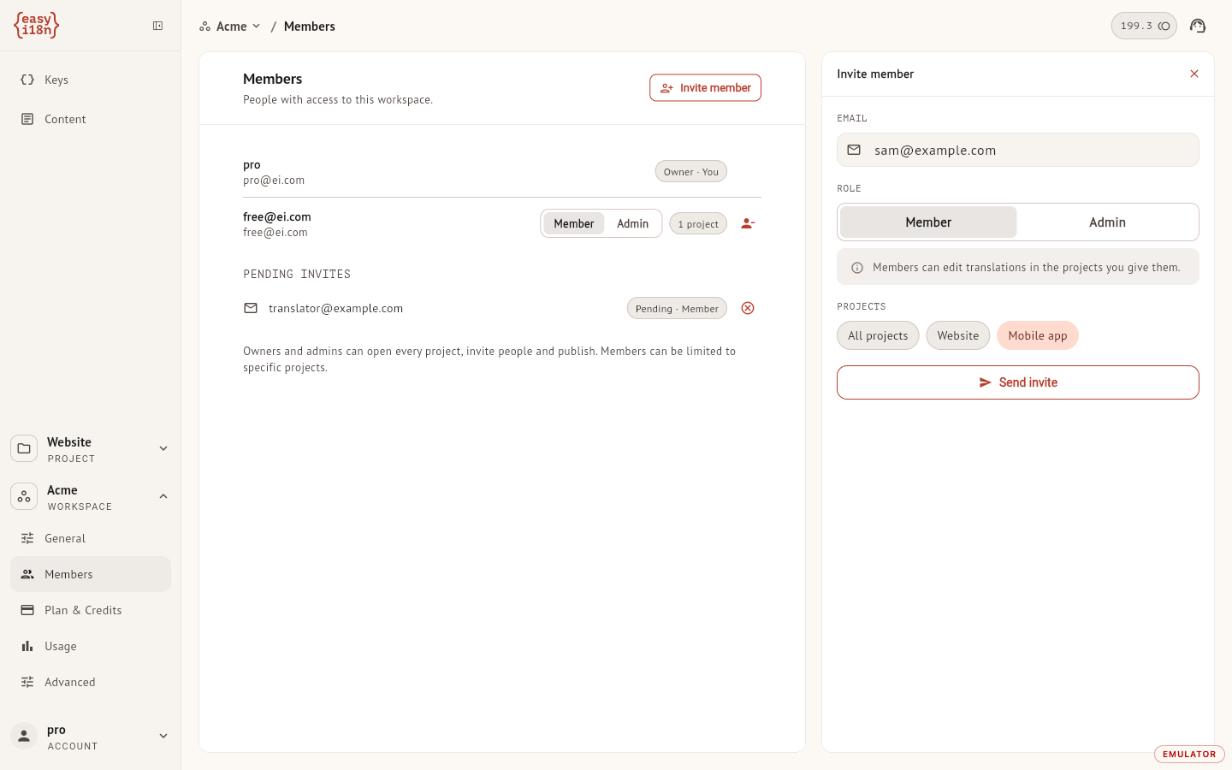Screen dimensions: 1232x770
Task: Collapse the sidebar panel icon
Action: 158,26
